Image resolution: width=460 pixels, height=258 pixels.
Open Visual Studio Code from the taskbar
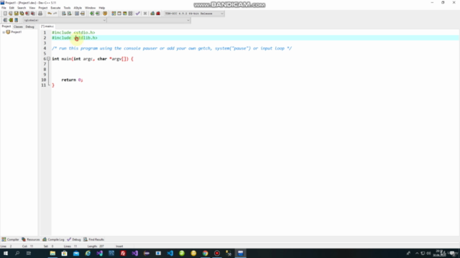[170, 253]
